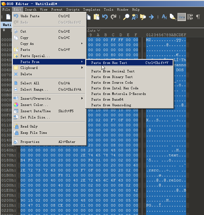Choose Paste from Intel Hex Code
Viewport: 204px width, 215px height.
coord(129,88)
